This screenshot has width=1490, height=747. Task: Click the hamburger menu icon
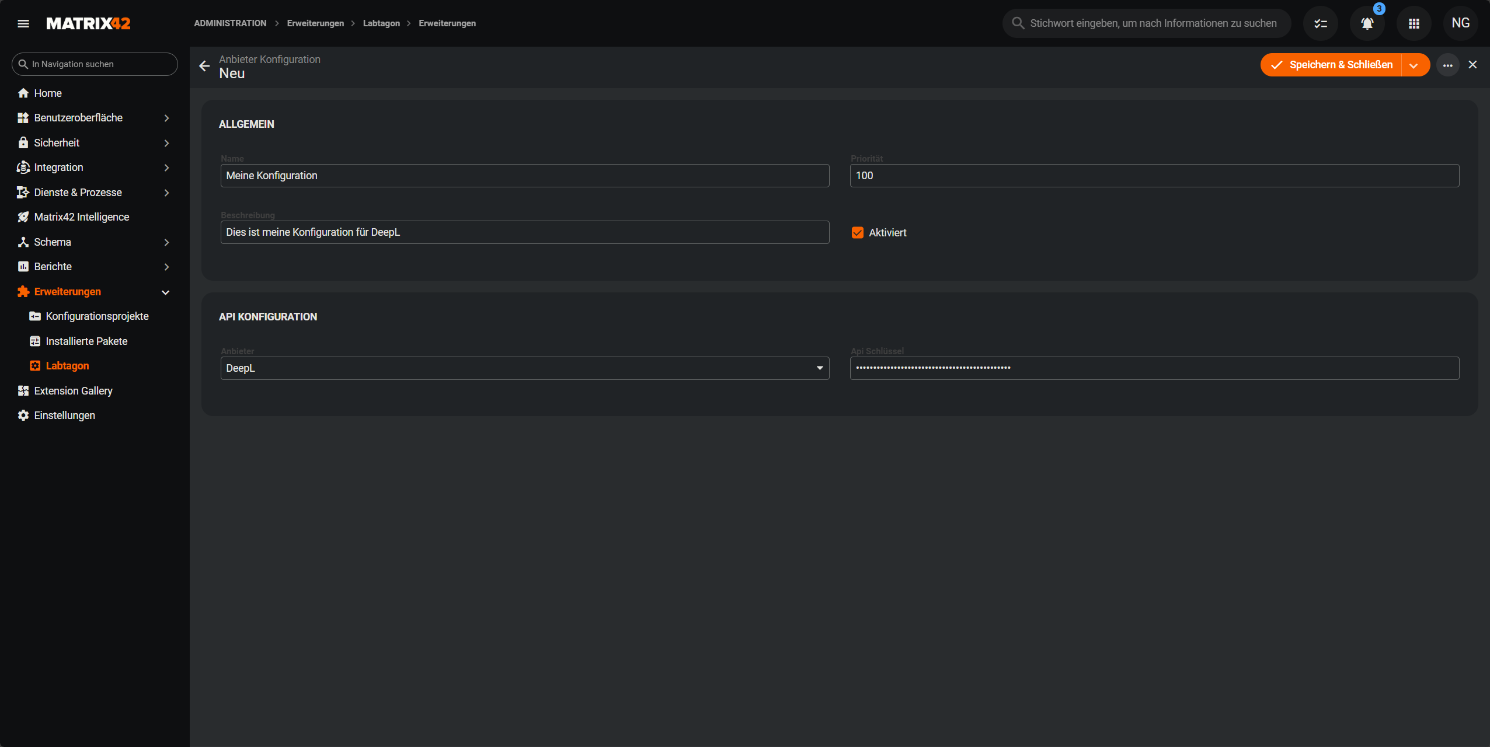(x=23, y=23)
